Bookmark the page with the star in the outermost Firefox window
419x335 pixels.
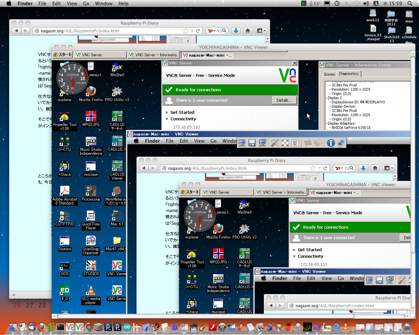(x=186, y=31)
